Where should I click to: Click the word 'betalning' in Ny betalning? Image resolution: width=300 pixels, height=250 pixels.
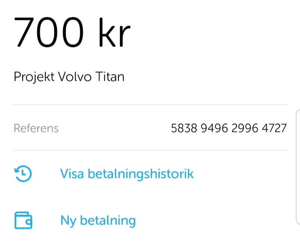pyautogui.click(x=108, y=221)
